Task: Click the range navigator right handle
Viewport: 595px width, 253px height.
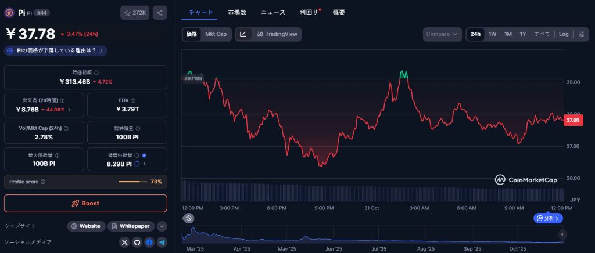Action: coord(562,234)
